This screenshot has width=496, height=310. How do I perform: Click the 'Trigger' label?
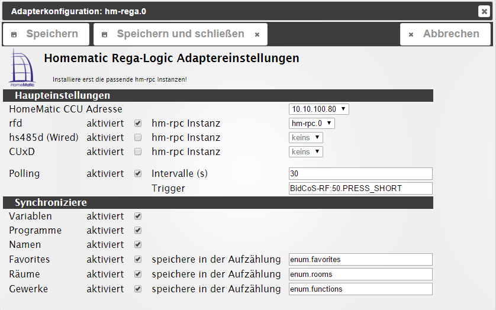[168, 189]
